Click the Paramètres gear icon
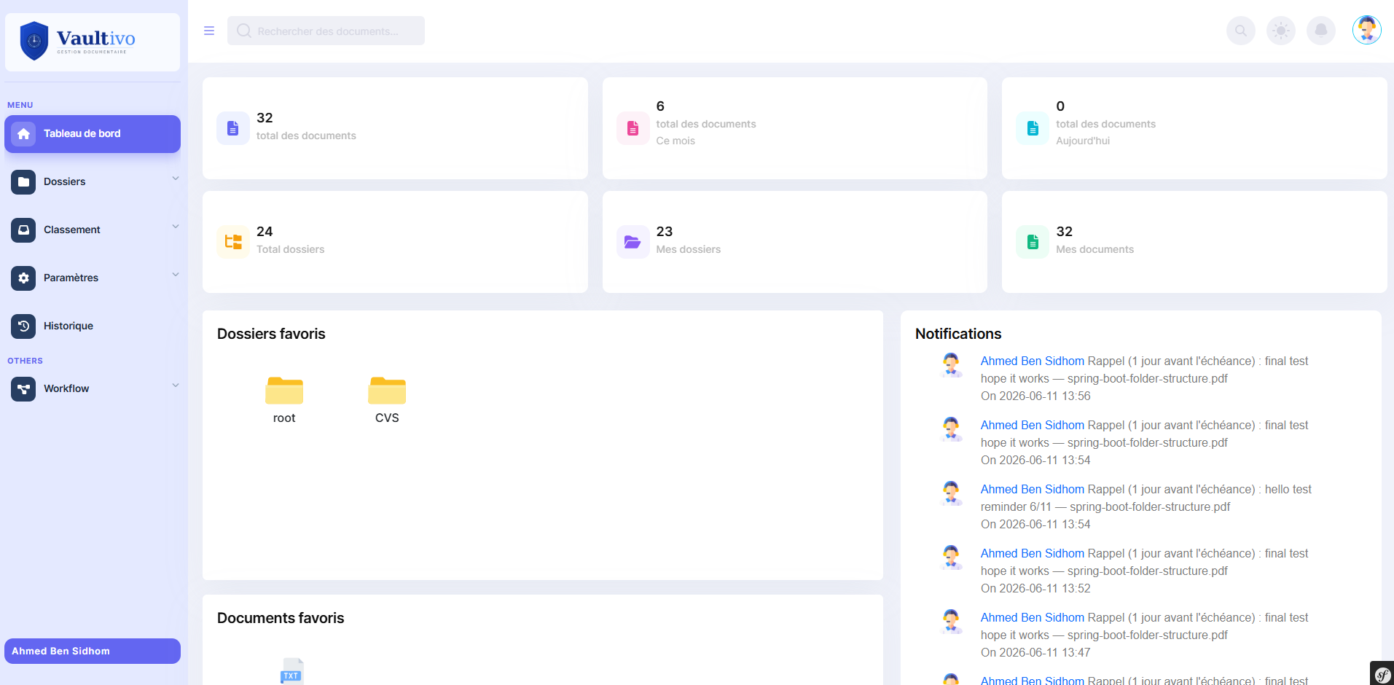This screenshot has height=685, width=1394. (23, 278)
